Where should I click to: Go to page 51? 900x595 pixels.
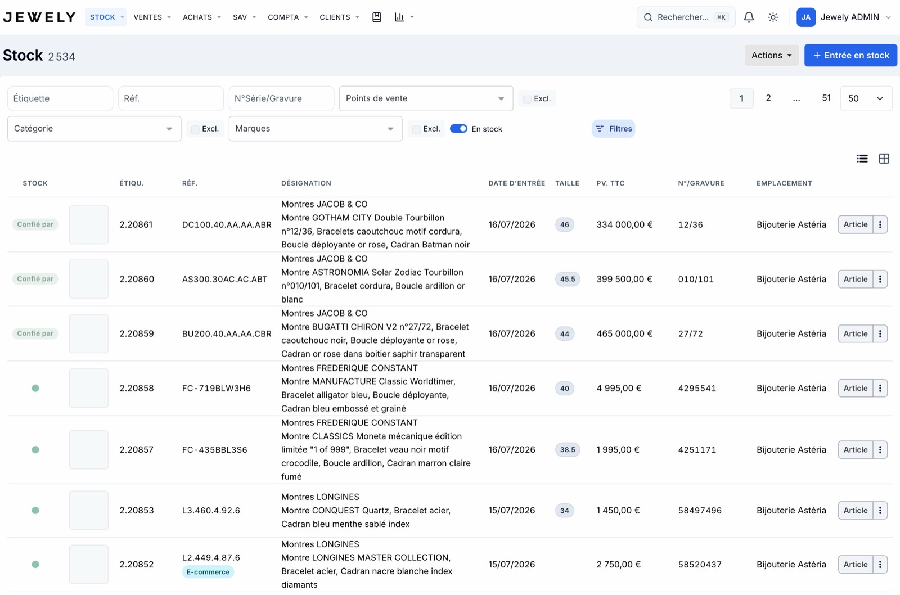[826, 98]
